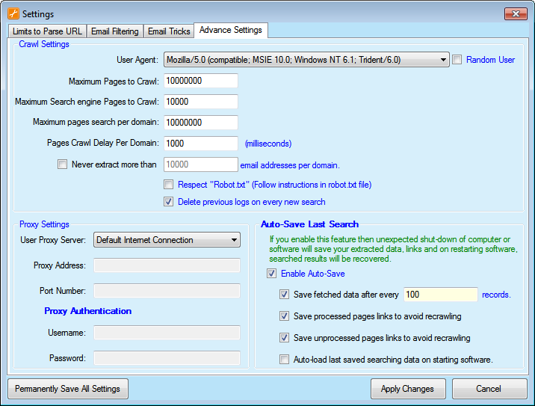The image size is (535, 406).
Task: Open the Email Filtering tab
Action: coord(114,31)
